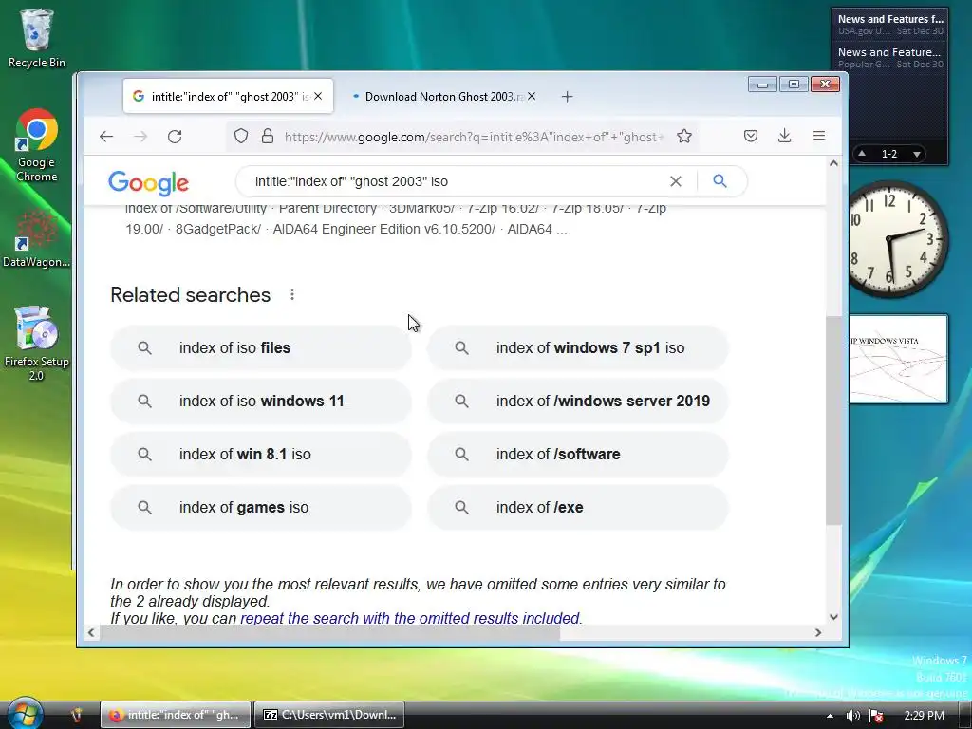Image resolution: width=972 pixels, height=729 pixels.
Task: Search 'index of iso files' suggestion
Action: (261, 348)
